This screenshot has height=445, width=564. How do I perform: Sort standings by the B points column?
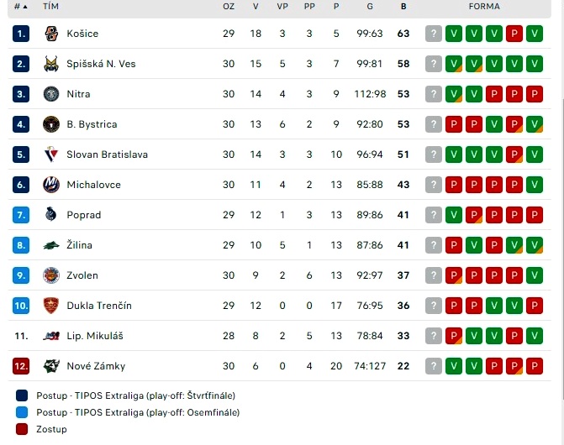click(x=403, y=7)
